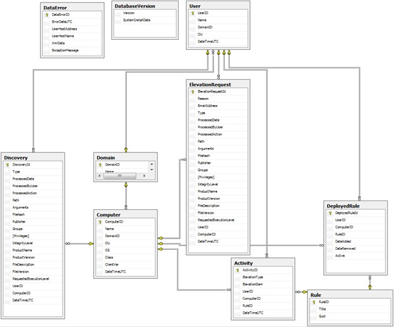Viewport: 394px width, 327px height.
Task: Select the ExceptionMessage column
Action: coord(73,51)
